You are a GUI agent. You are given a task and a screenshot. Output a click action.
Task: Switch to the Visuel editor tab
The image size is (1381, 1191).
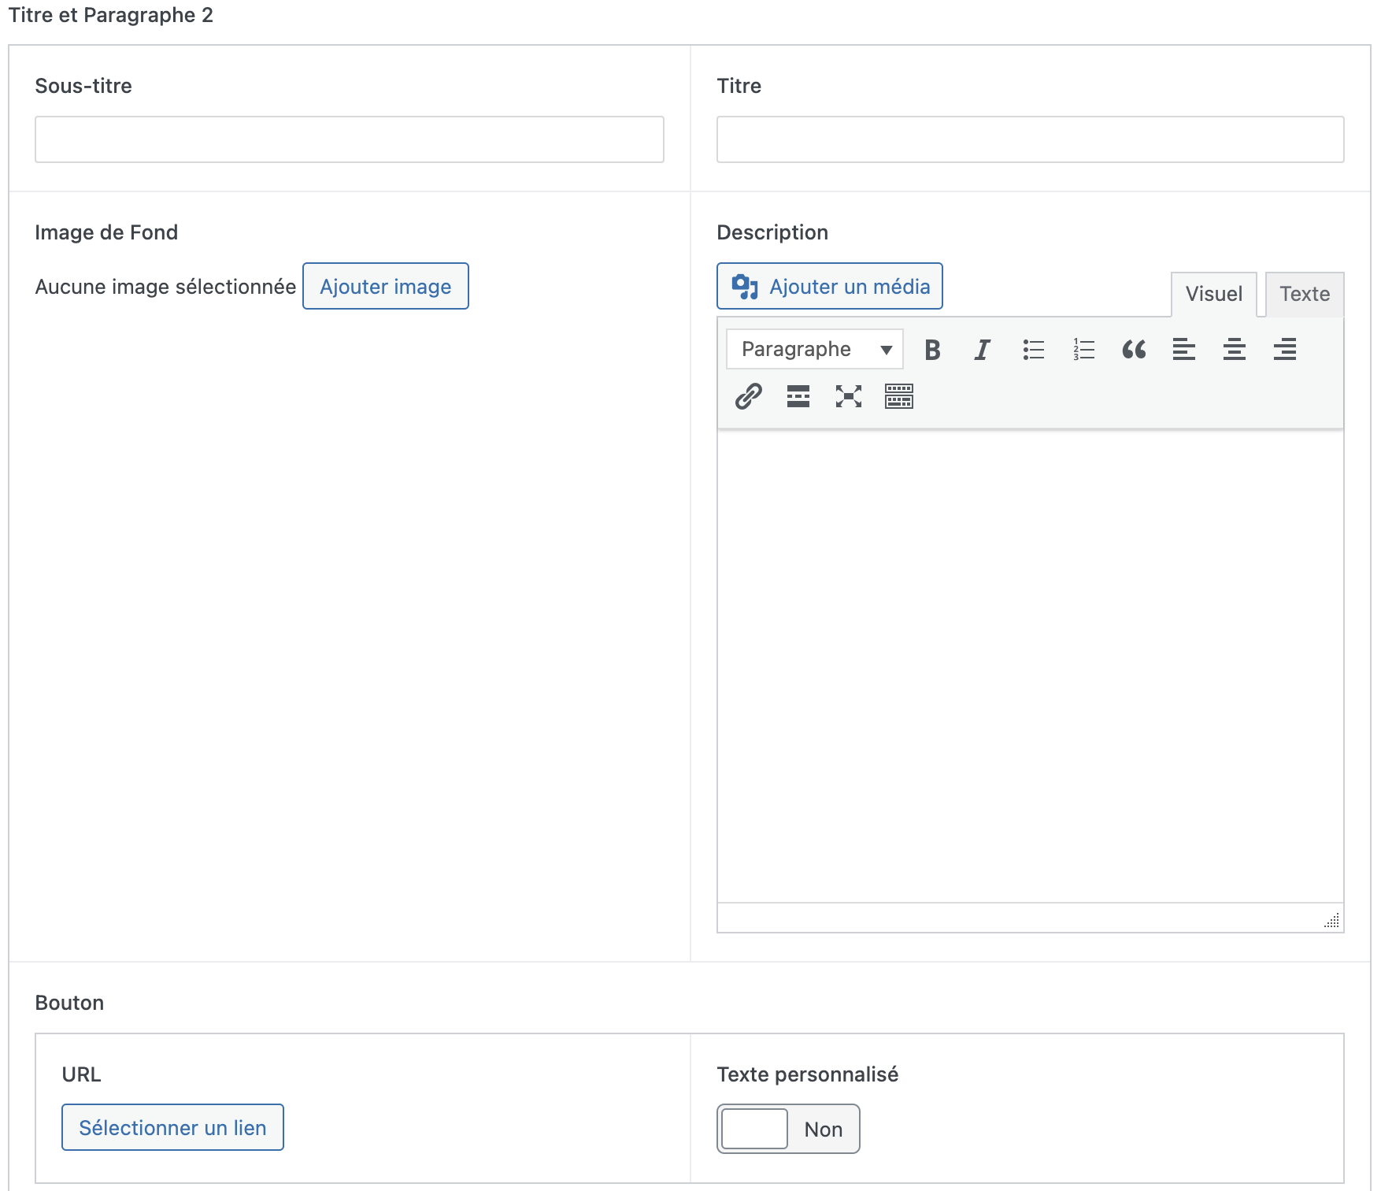[x=1213, y=294]
